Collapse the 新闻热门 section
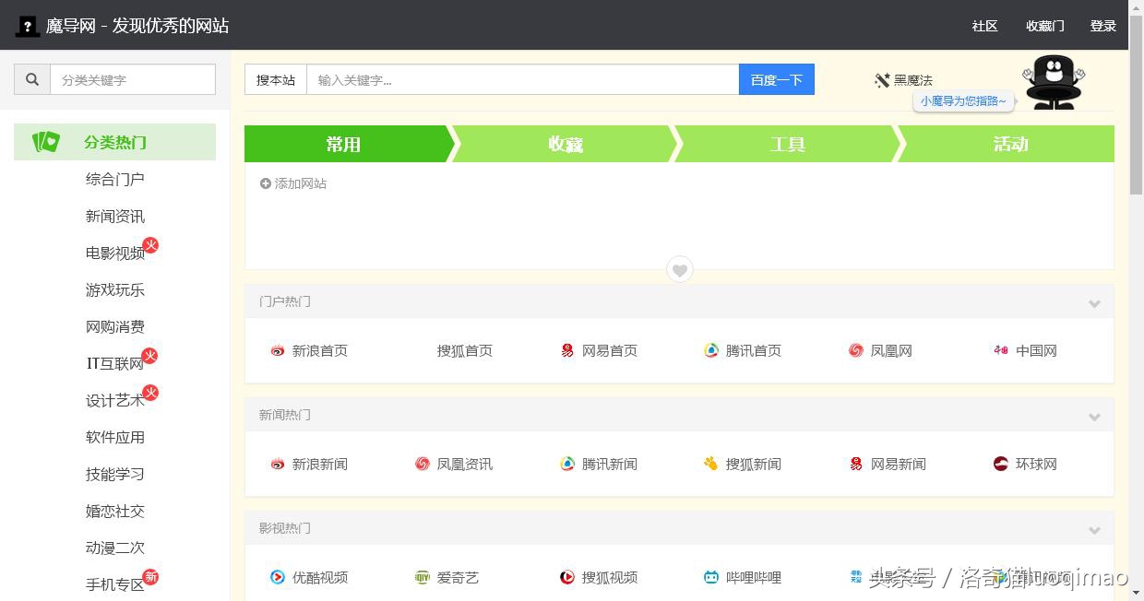Viewport: 1144px width, 601px height. 1094,416
